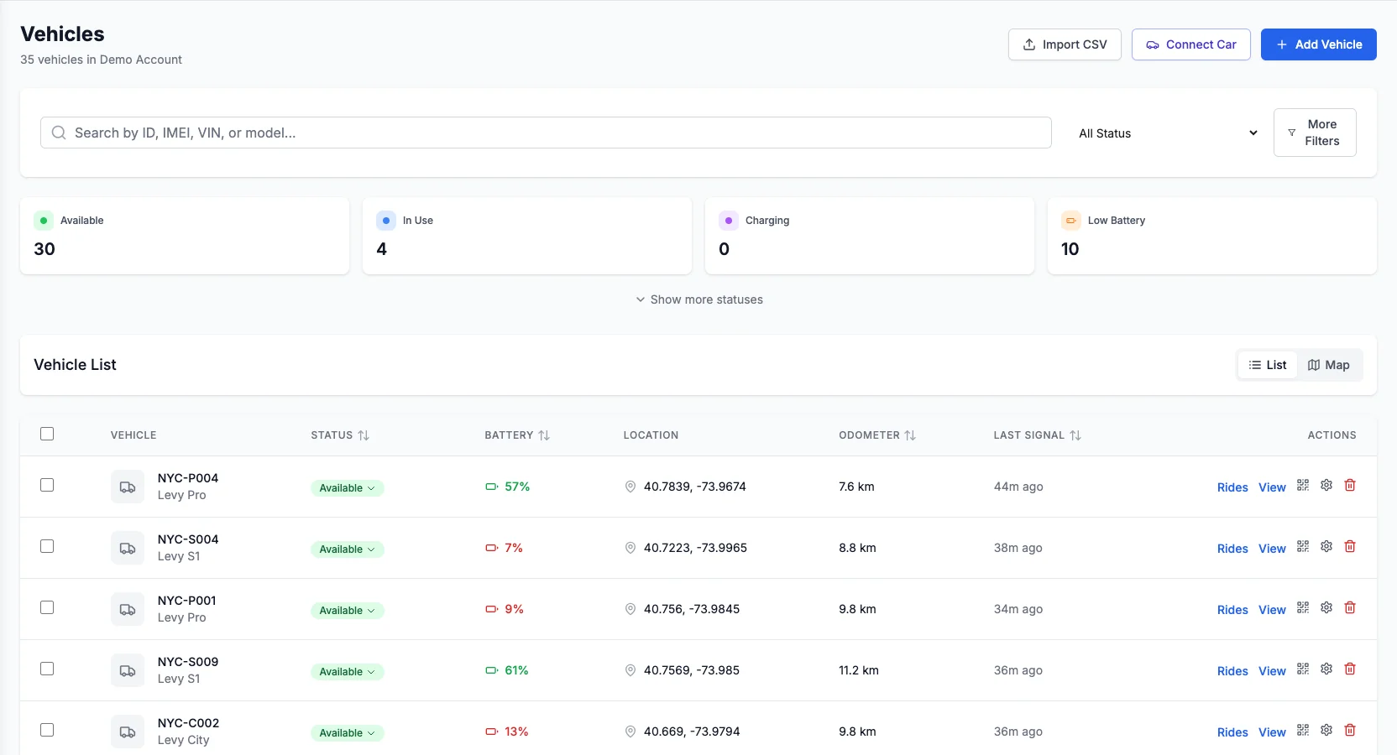
Task: Open Rides link for NYC-P004
Action: (x=1232, y=487)
